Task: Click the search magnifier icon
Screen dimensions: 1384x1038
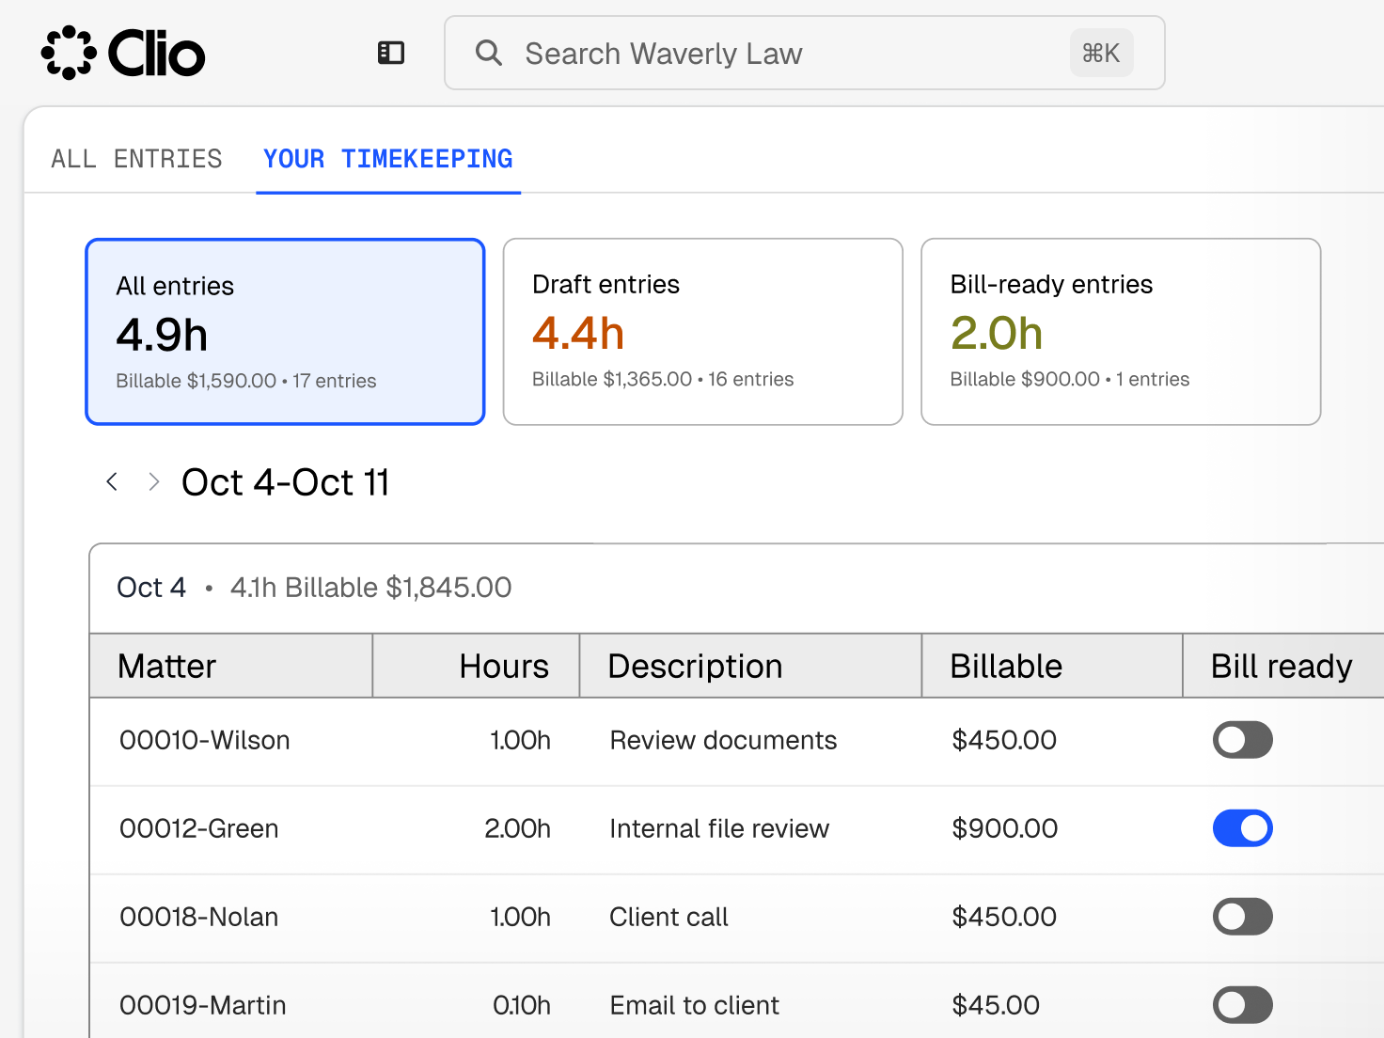Action: coord(488,53)
